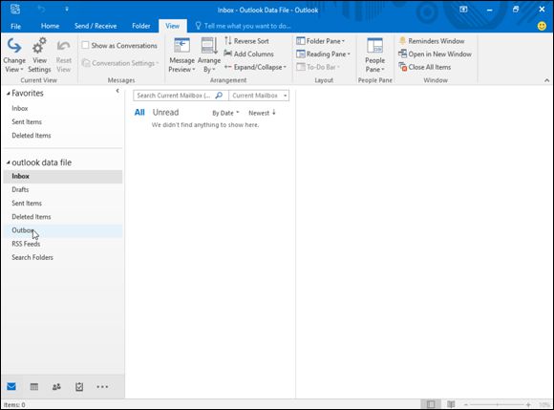Select the View tab
The image size is (554, 410).
click(x=173, y=26)
